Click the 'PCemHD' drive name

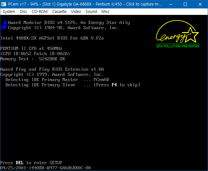[x=101, y=79]
